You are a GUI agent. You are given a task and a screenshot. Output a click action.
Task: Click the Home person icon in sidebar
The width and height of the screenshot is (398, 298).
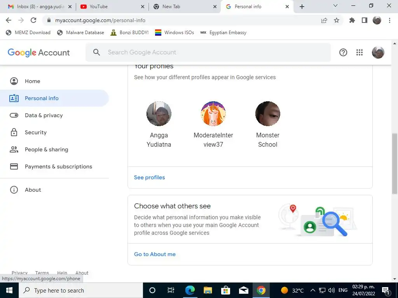click(x=14, y=81)
